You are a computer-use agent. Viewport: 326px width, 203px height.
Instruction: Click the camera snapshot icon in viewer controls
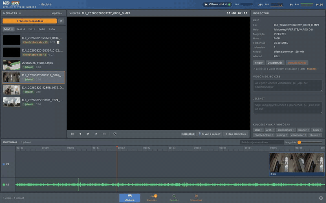[x=115, y=134]
